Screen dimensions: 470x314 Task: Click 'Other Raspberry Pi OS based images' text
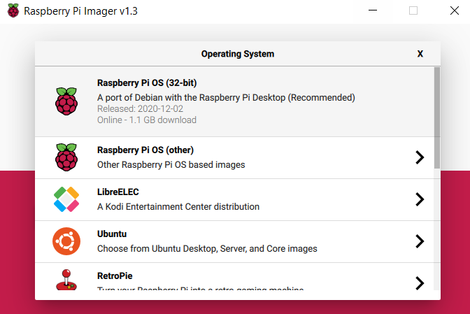click(x=171, y=165)
